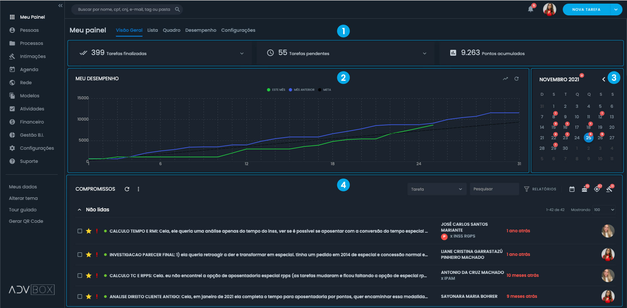Tick the checkbox for CALCULO TEMPO E RMI task
Image resolution: width=627 pixels, height=308 pixels.
point(79,231)
